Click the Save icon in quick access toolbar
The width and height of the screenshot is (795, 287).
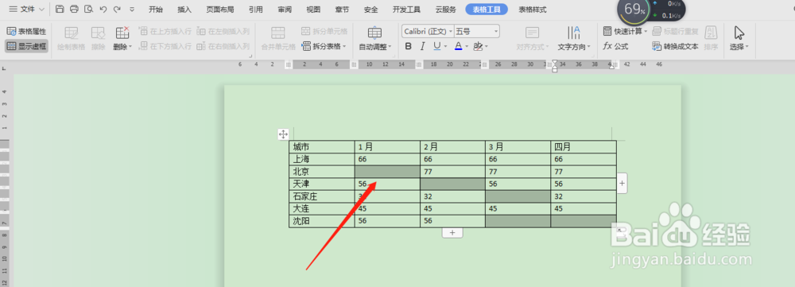coord(60,9)
